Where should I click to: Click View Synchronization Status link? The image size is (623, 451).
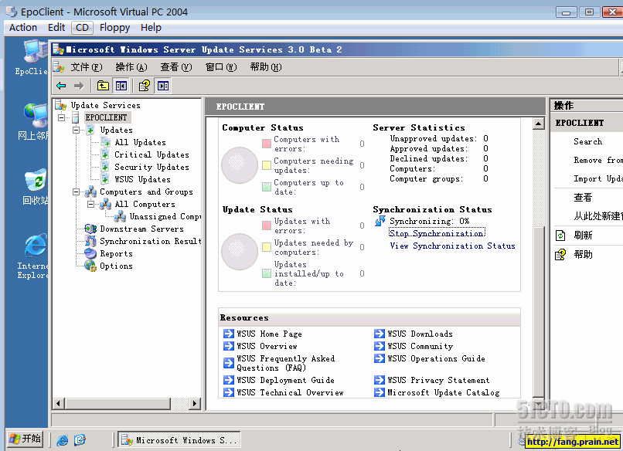(x=452, y=246)
